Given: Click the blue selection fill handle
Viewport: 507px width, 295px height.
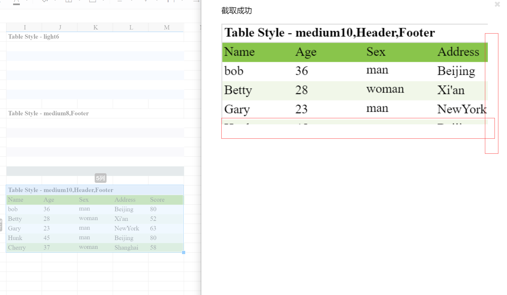Looking at the screenshot, I should [184, 252].
